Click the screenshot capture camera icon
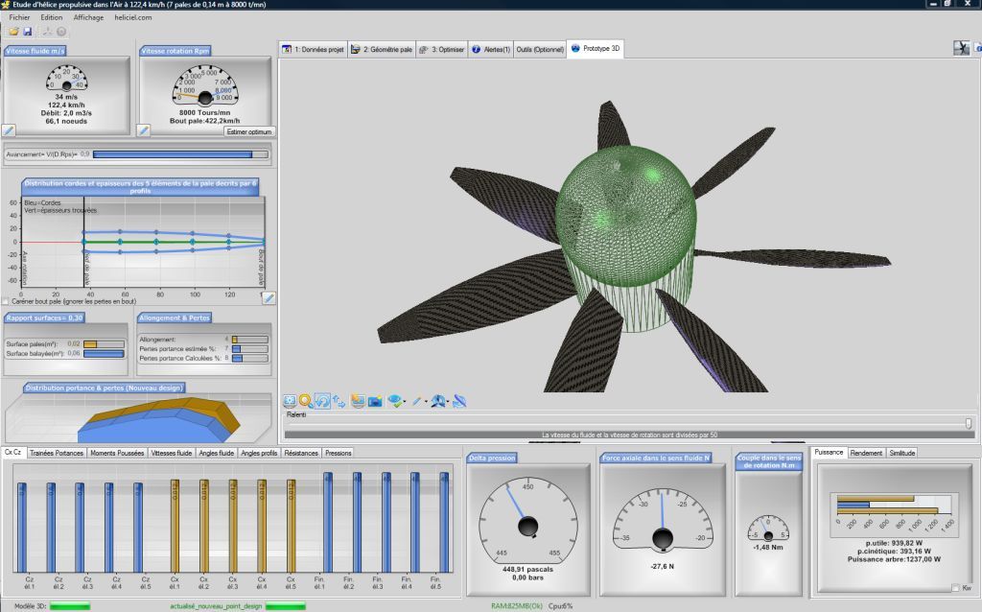The height and width of the screenshot is (612, 982). (x=375, y=400)
